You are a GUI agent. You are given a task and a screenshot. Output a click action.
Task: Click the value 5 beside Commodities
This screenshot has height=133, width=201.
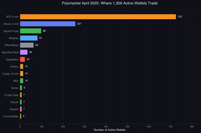[24, 116]
